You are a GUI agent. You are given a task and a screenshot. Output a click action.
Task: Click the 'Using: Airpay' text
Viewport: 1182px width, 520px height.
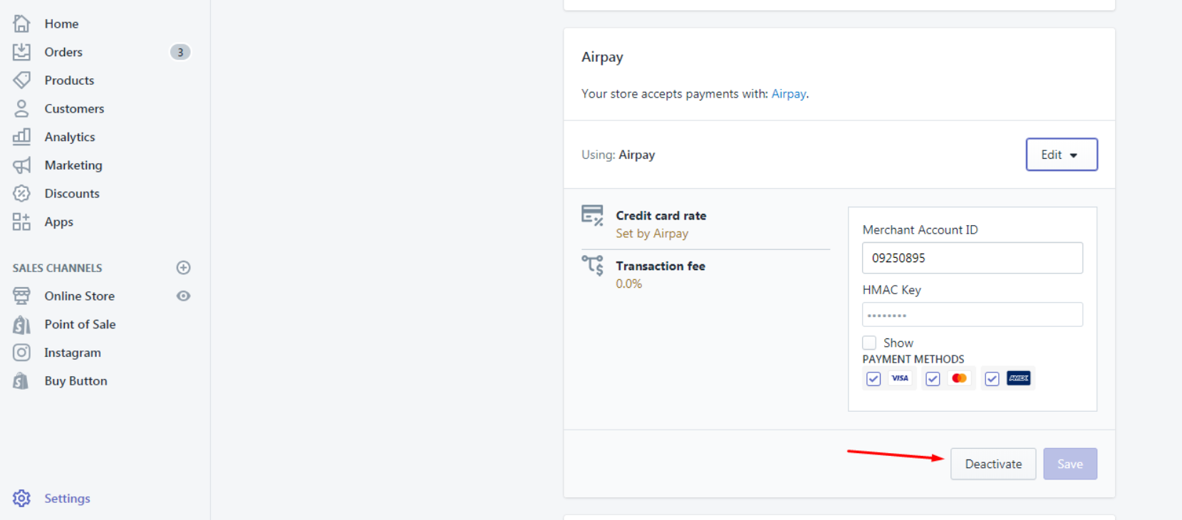point(618,155)
